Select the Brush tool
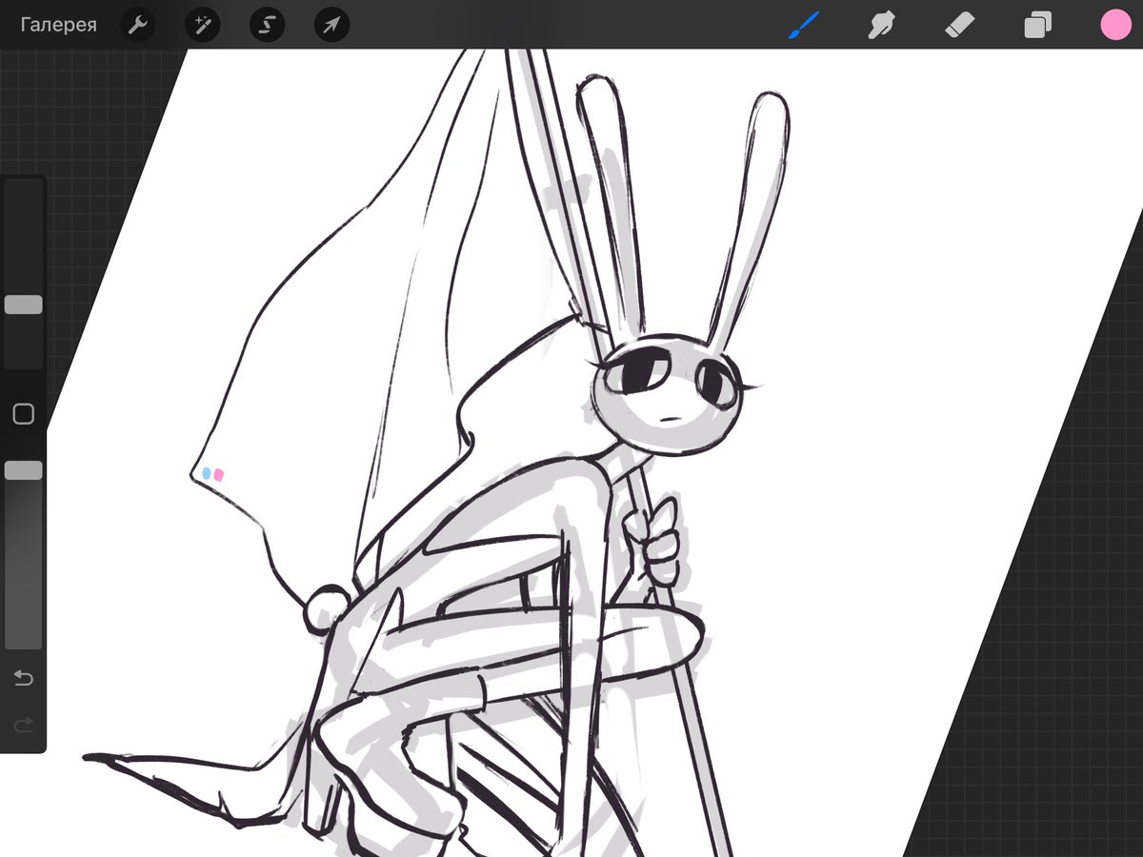 804,25
